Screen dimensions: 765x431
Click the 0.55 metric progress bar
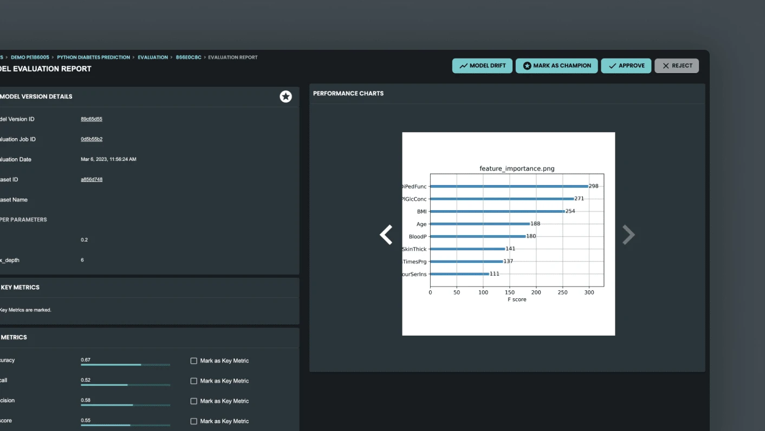pyautogui.click(x=125, y=425)
